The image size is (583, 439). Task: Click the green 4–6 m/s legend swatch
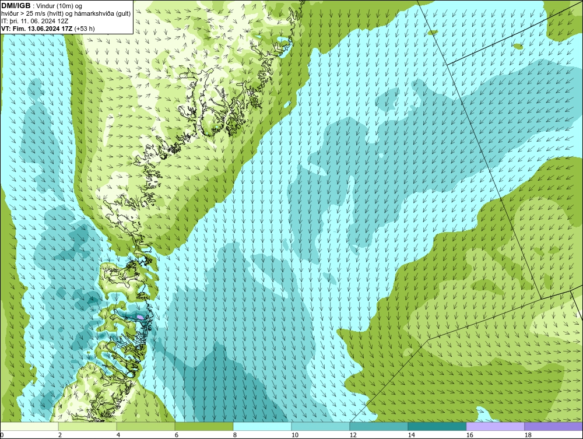click(x=146, y=426)
